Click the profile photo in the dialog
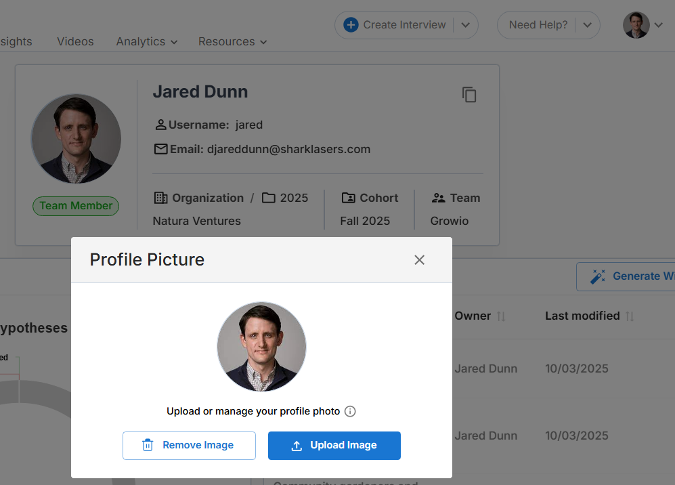Screen dimensions: 675x485 tap(261, 347)
